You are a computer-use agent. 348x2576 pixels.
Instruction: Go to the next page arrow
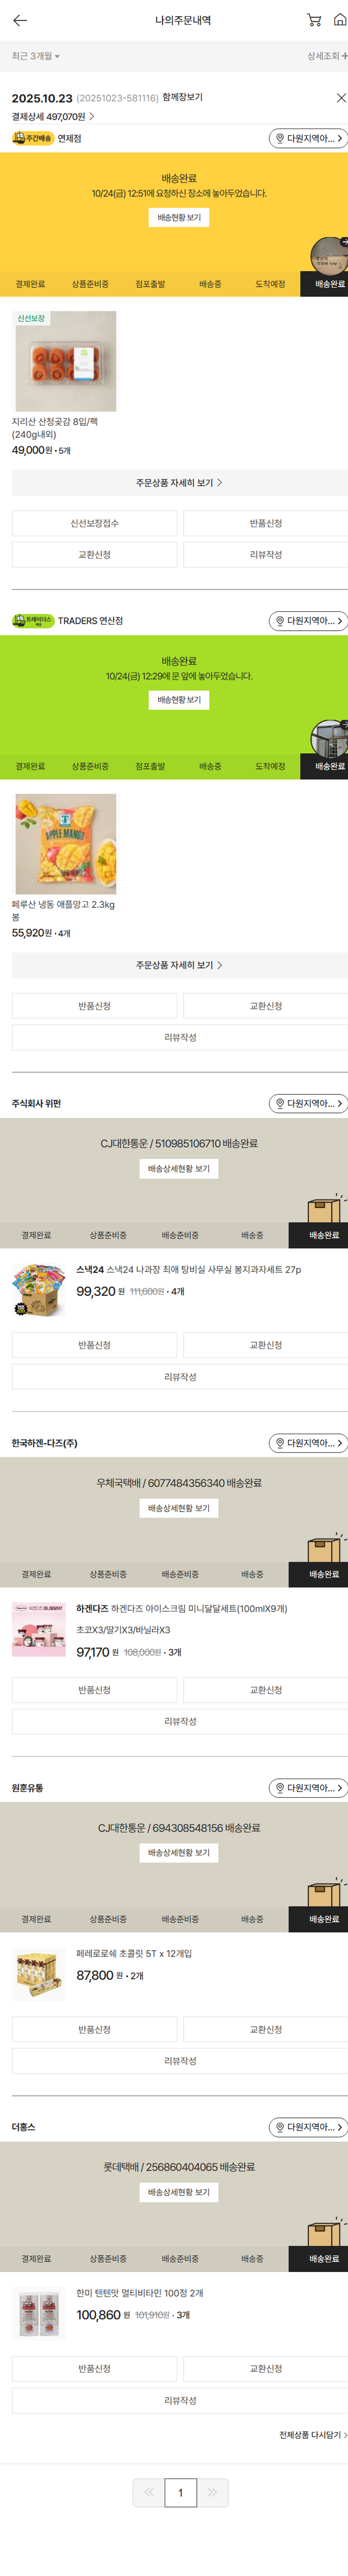tap(212, 2492)
